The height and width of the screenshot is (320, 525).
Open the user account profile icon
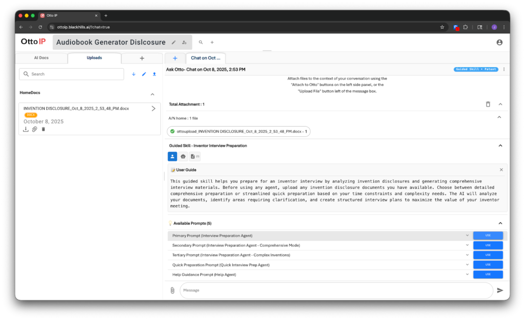click(x=499, y=42)
